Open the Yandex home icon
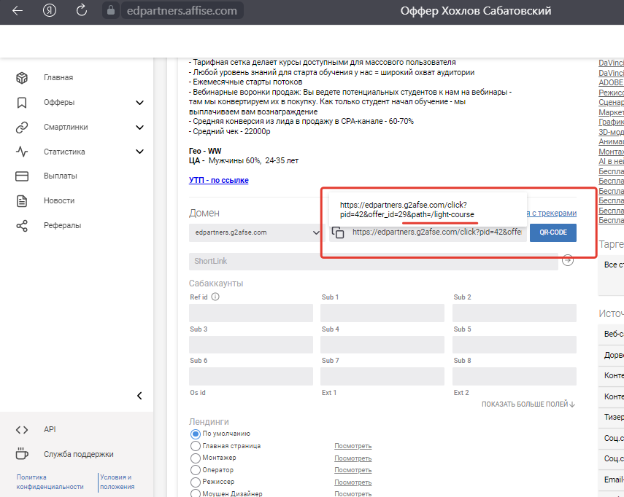 coord(50,11)
